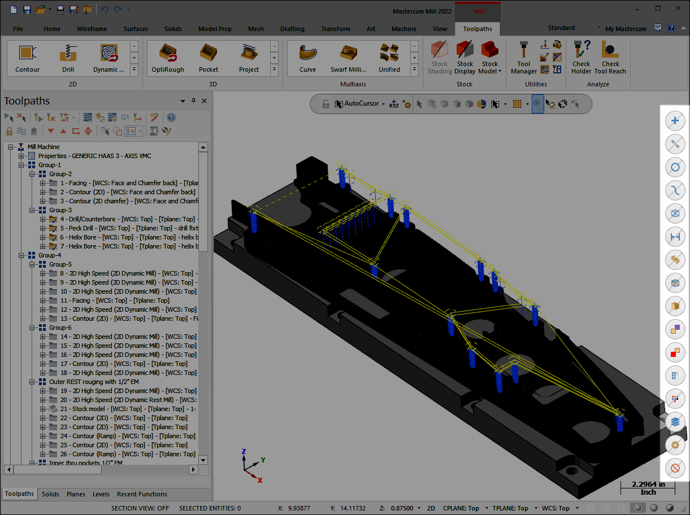Switch to the Transform ribbon tab
Screen dimensions: 690x515
(336, 29)
